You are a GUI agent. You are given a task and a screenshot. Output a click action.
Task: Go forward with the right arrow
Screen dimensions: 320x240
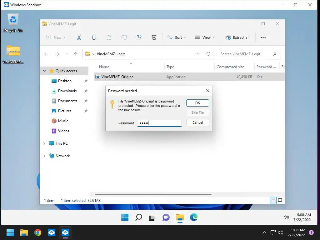57,54
